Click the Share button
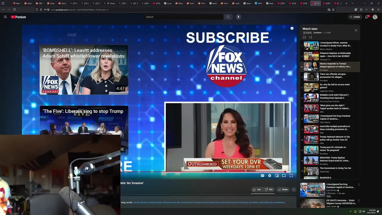This screenshot has width=382, height=215. click(283, 190)
